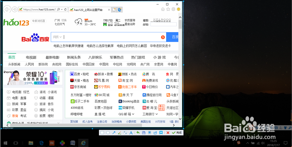Refresh the hao123 page
The image size is (292, 147).
[65, 9]
